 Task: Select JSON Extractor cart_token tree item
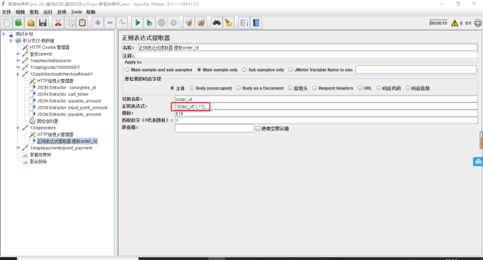coord(63,95)
